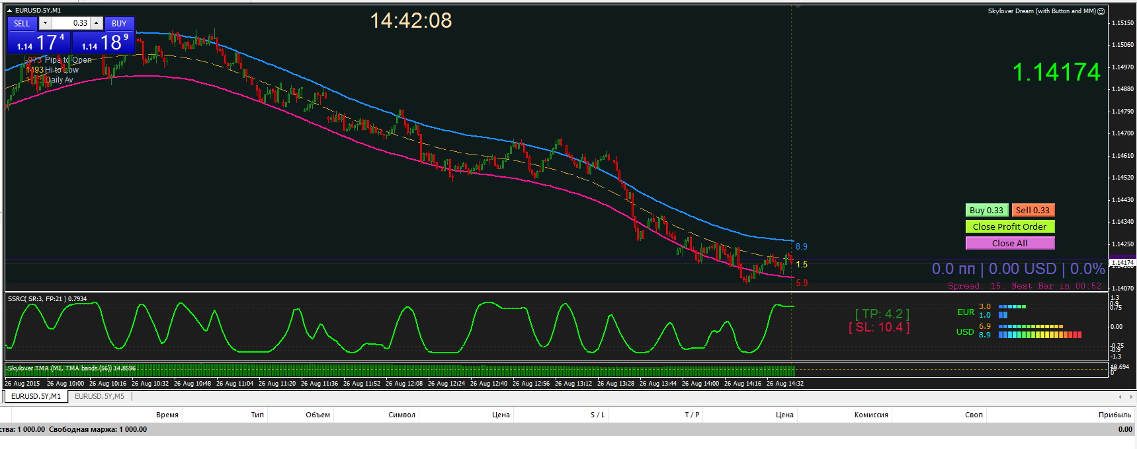This screenshot has height=449, width=1137.
Task: Click the EUR currency strength label
Action: point(966,312)
